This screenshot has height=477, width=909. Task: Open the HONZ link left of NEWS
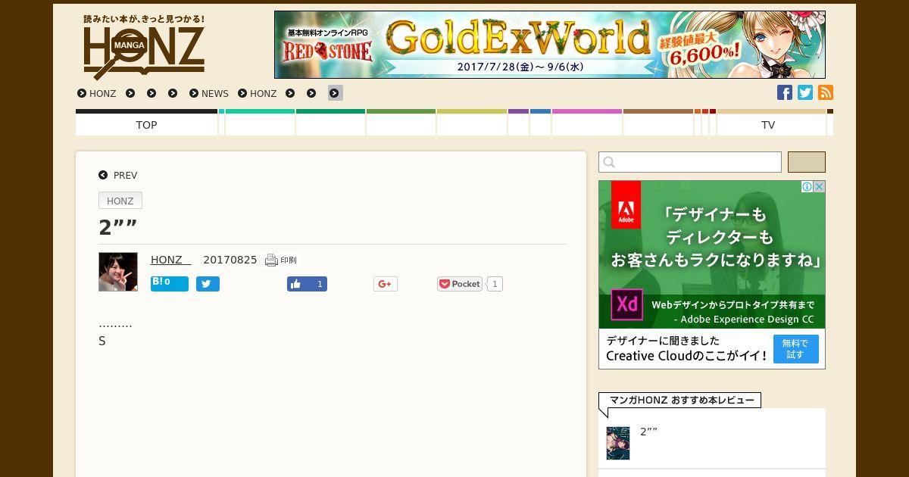(x=97, y=93)
